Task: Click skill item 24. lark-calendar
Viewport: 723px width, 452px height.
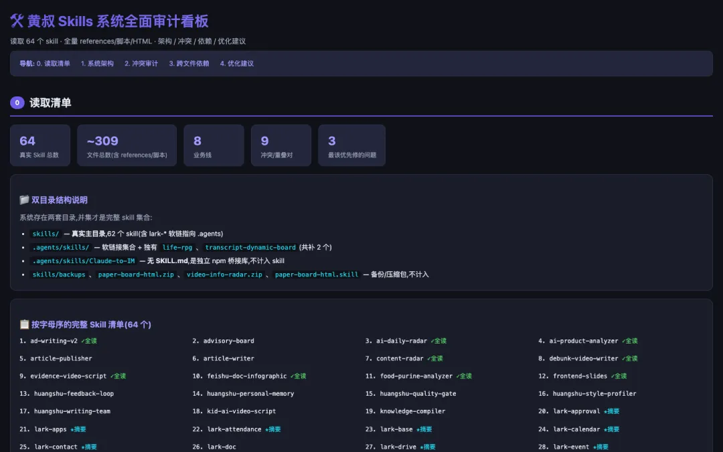Action: (578, 429)
